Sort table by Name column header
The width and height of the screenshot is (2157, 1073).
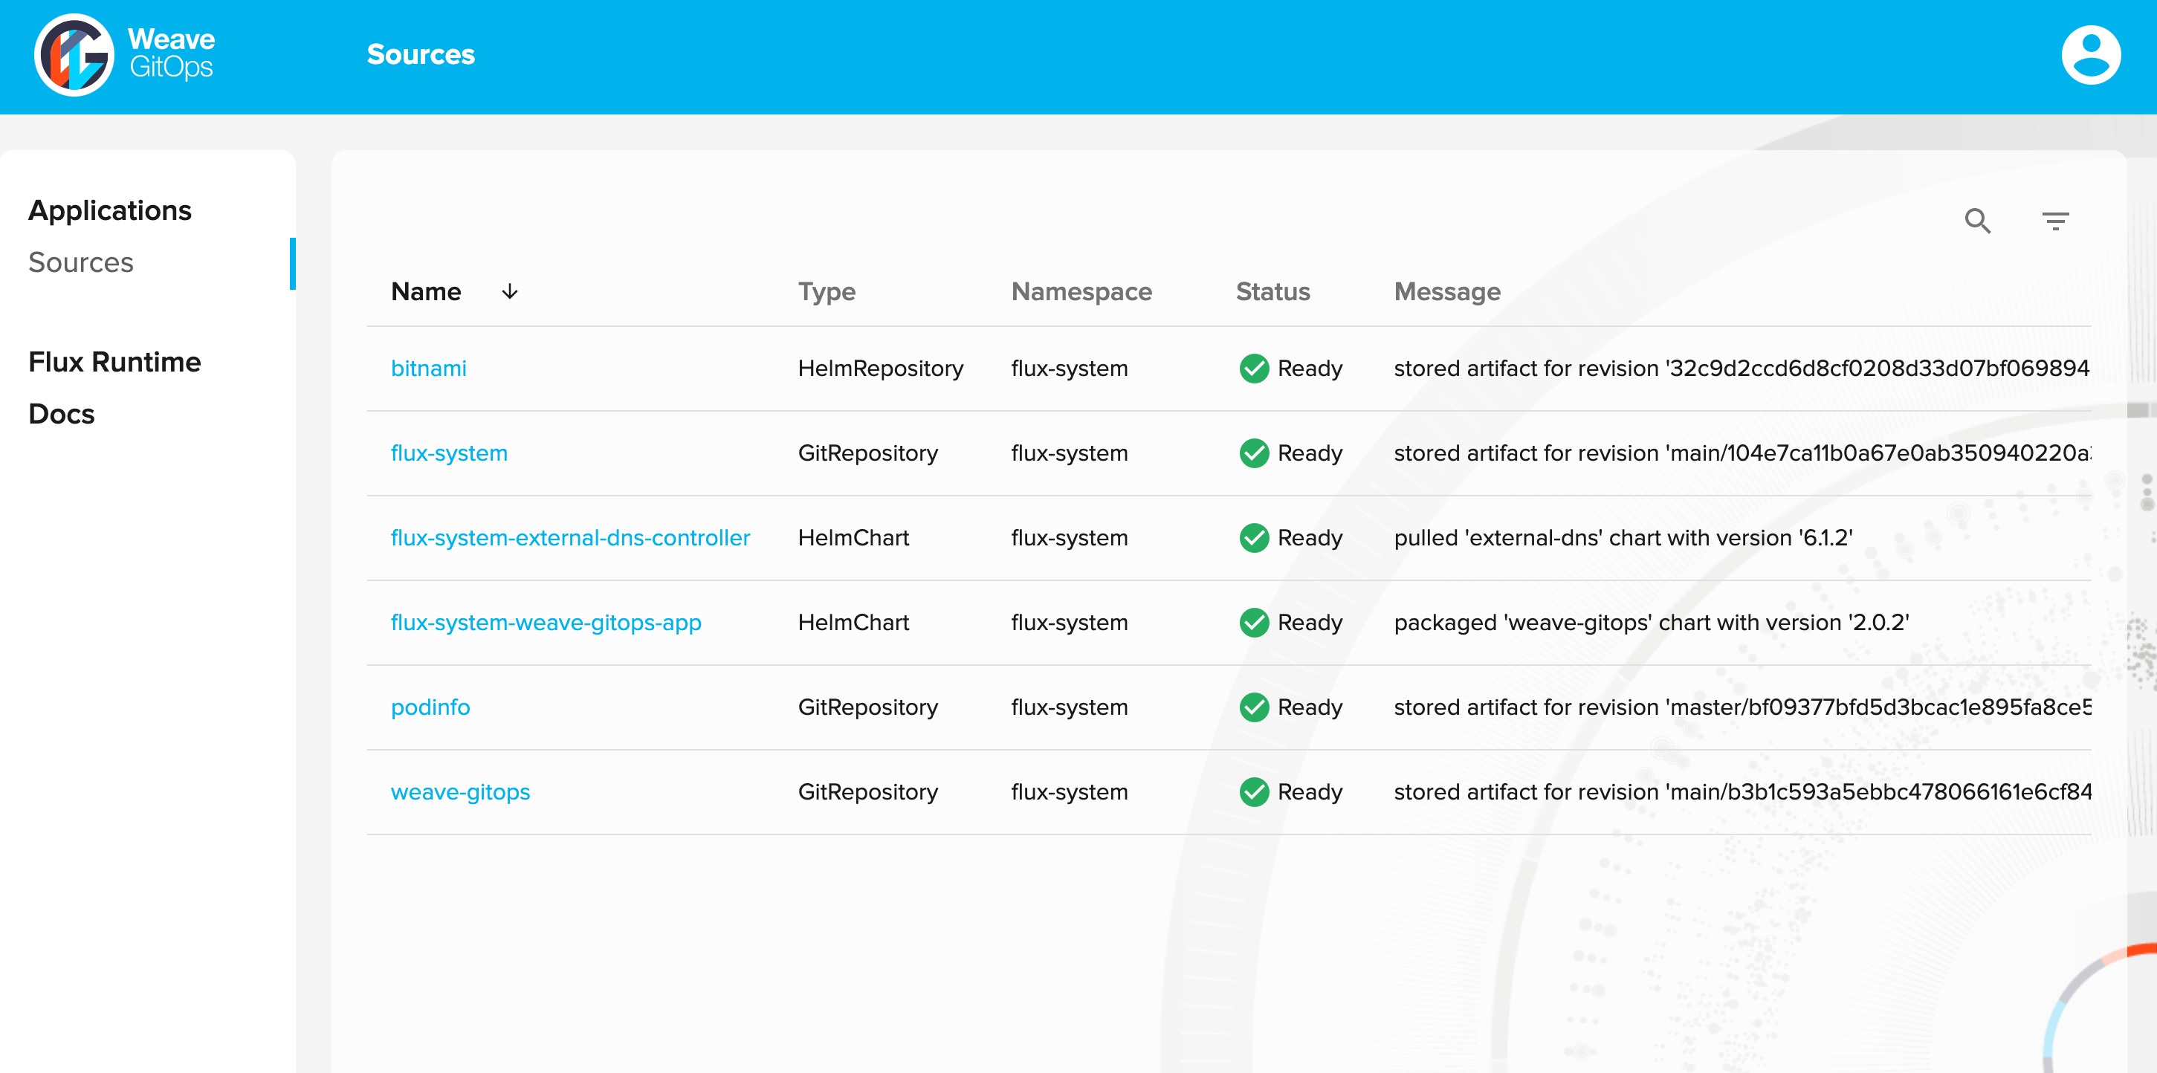coord(425,291)
